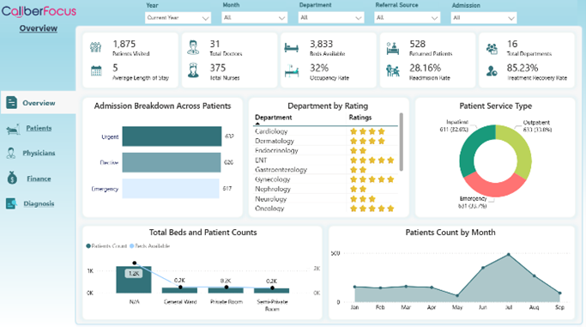Click the Diagnosis icon in sidebar

(x=11, y=203)
